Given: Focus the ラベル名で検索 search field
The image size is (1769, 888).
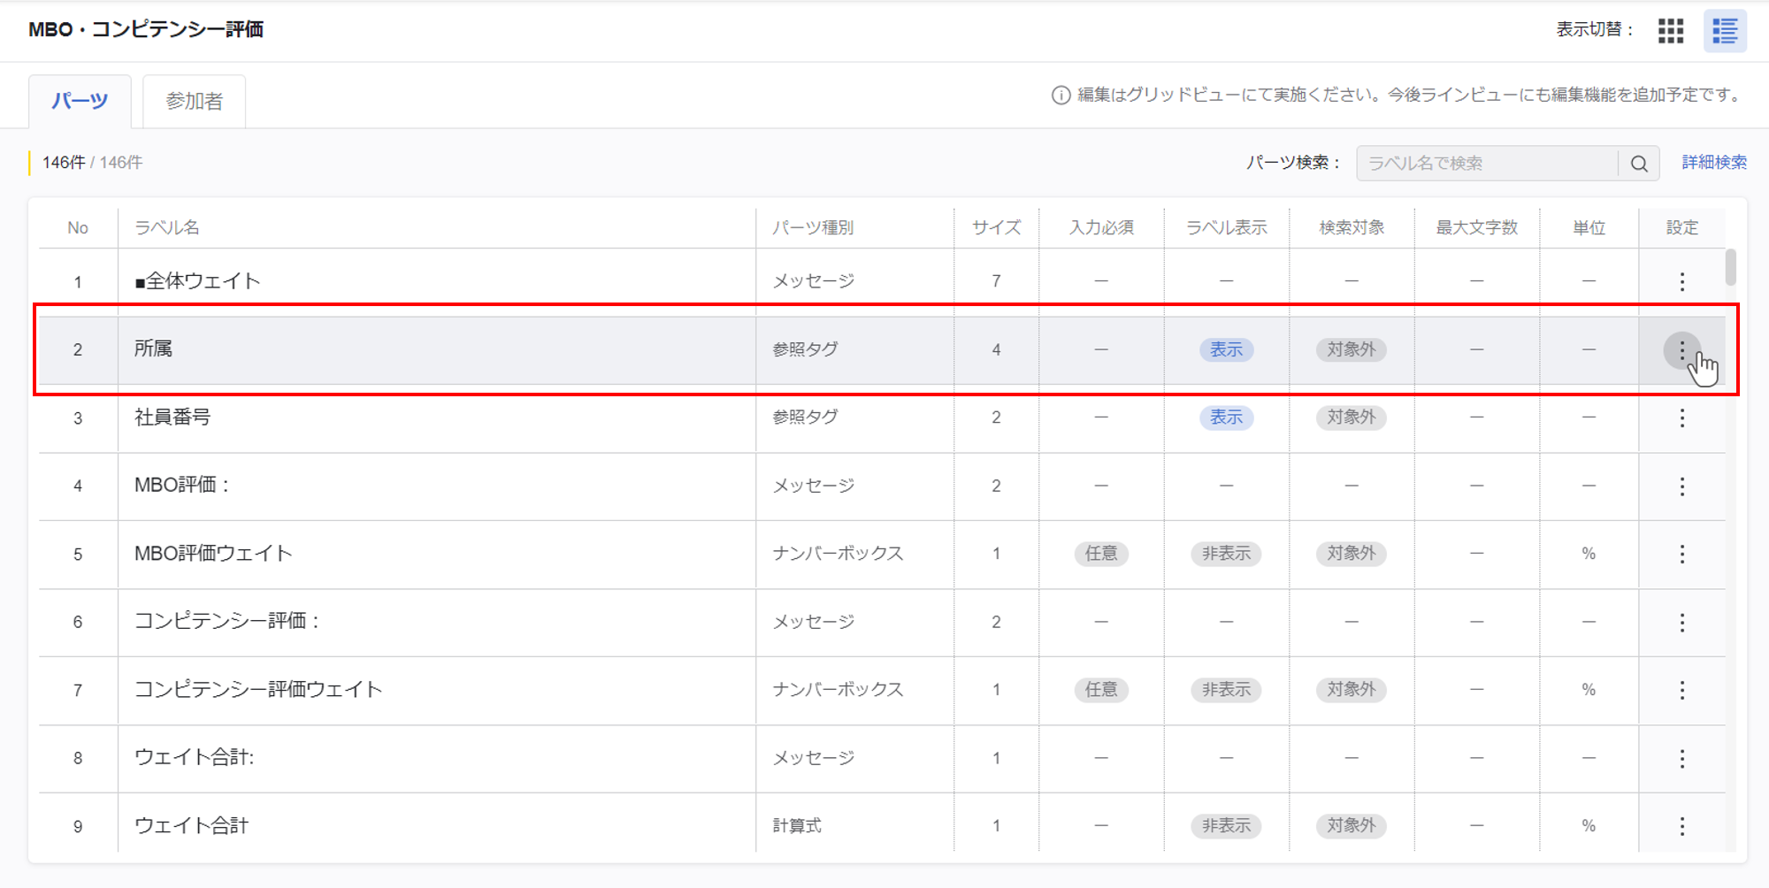Looking at the screenshot, I should click(1486, 164).
